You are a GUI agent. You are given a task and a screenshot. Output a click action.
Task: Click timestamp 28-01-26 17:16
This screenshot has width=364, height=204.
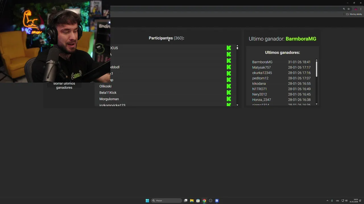299,73
